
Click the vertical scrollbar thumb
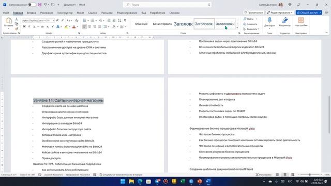[329, 115]
